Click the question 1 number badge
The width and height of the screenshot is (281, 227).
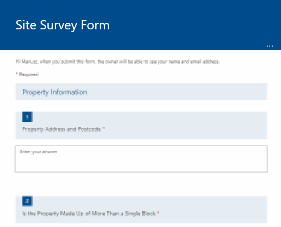pos(27,117)
